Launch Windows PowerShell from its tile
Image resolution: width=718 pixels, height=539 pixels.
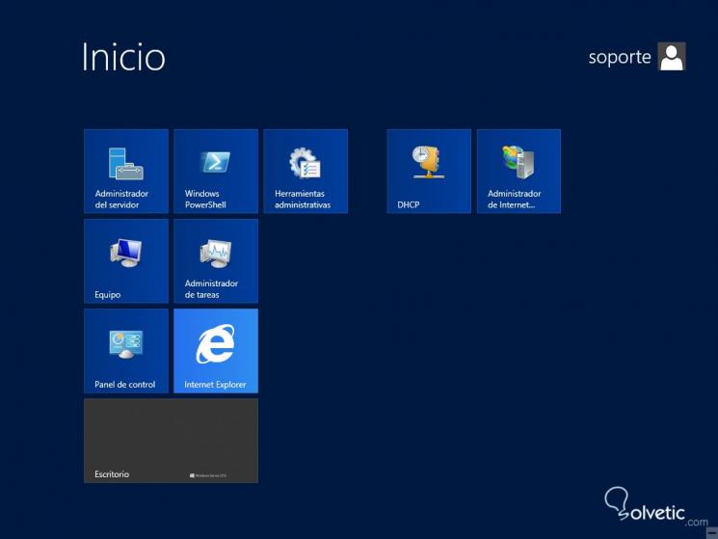pyautogui.click(x=216, y=171)
